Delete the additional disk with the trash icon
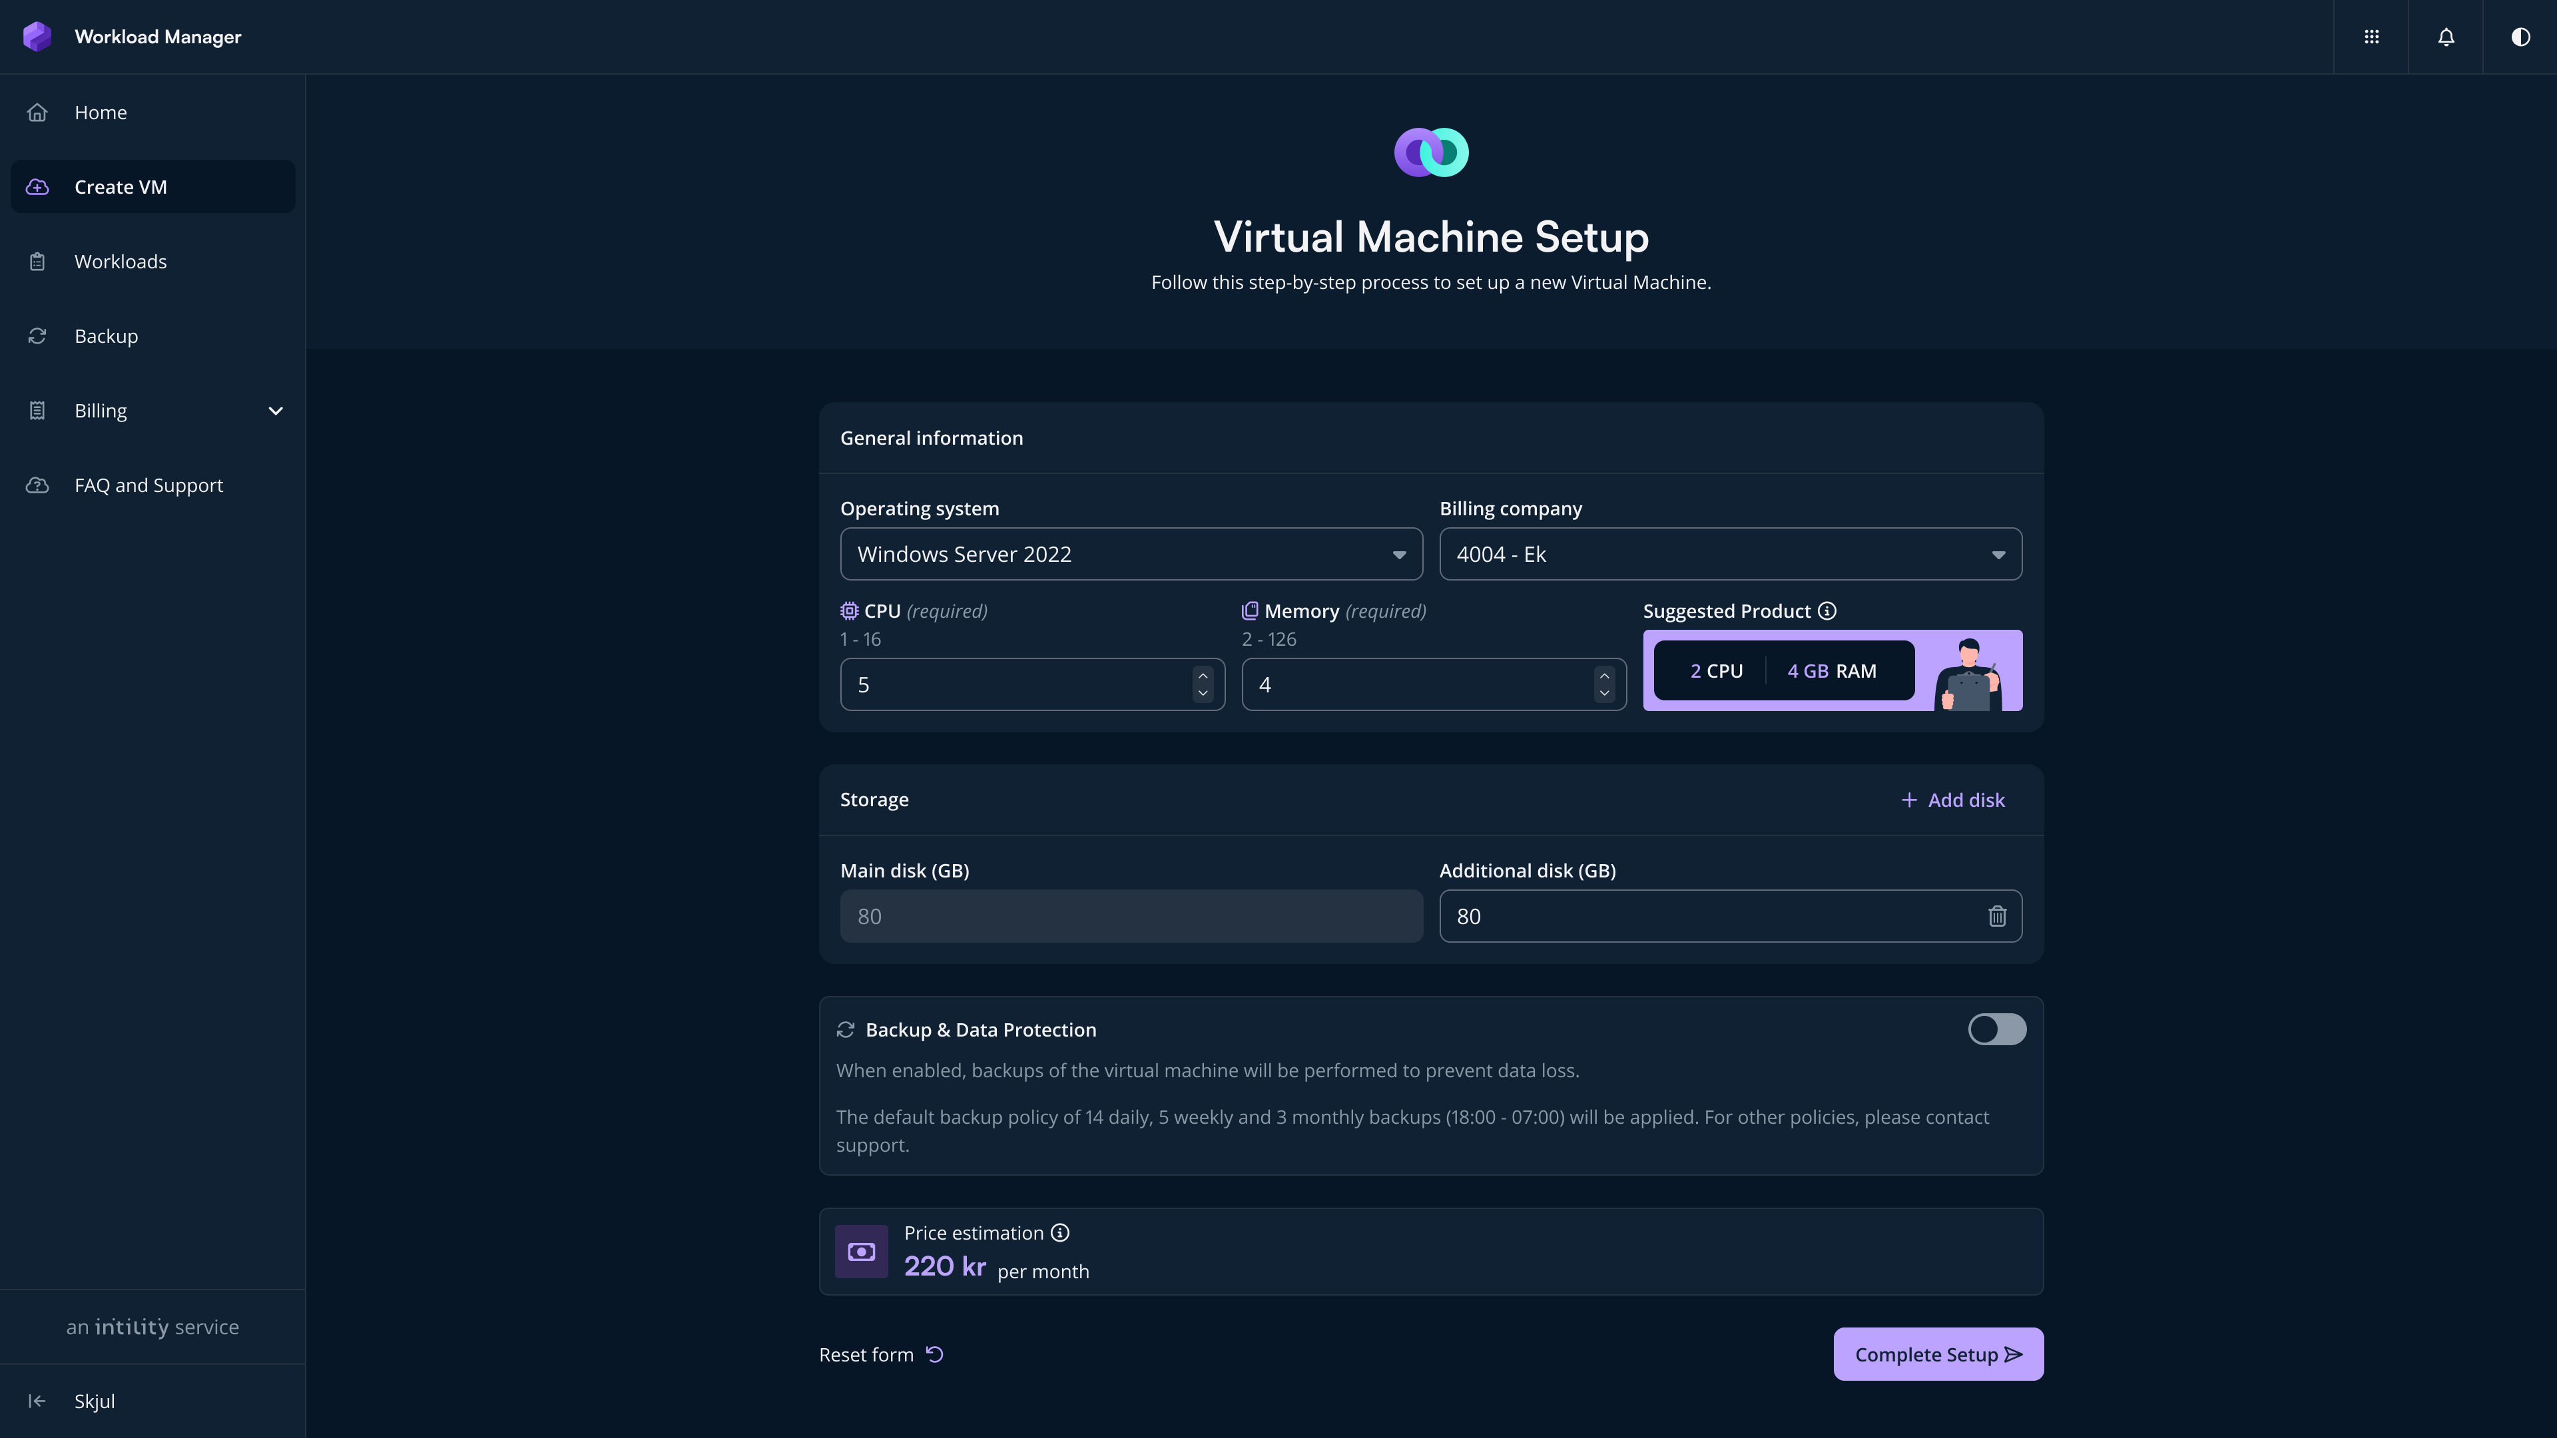Viewport: 2557px width, 1438px height. (1998, 916)
